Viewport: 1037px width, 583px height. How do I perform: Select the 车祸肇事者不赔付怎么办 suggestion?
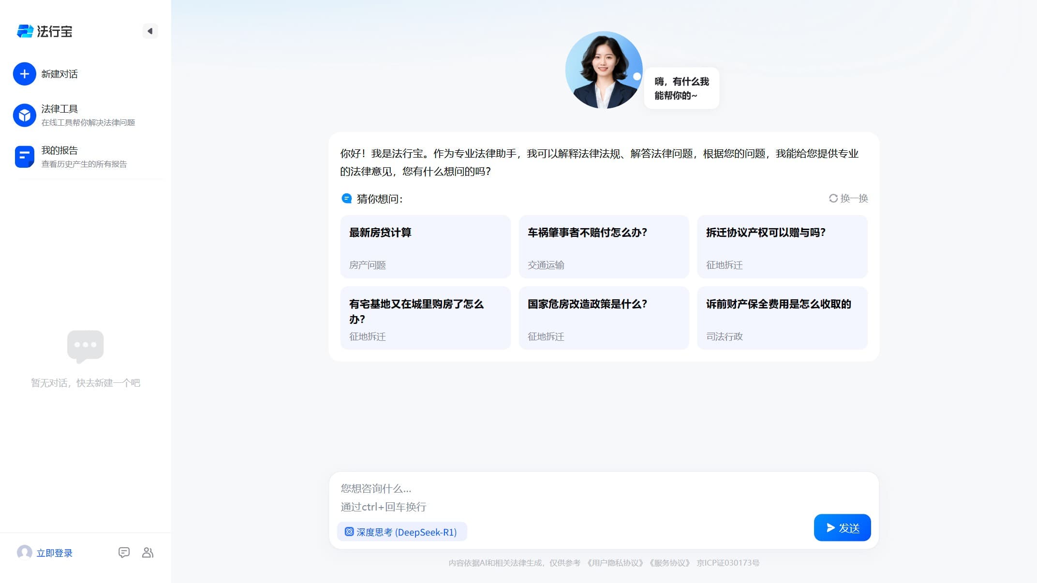click(604, 247)
